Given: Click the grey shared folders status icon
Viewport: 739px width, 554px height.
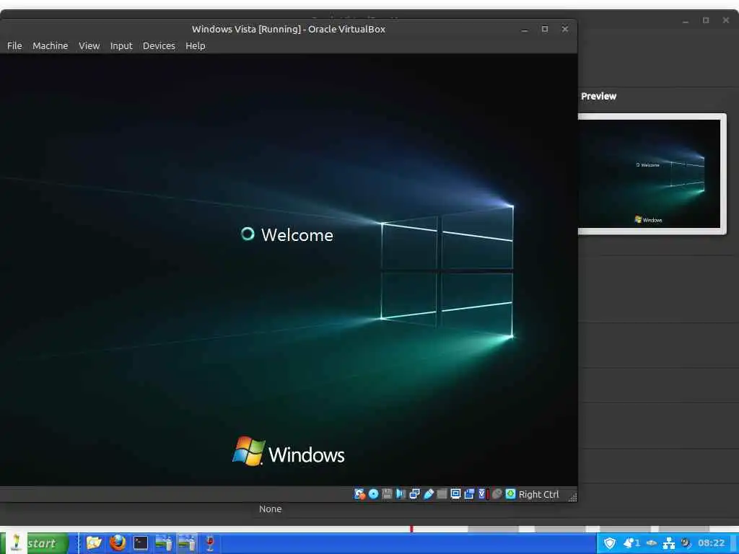Looking at the screenshot, I should click(x=442, y=493).
